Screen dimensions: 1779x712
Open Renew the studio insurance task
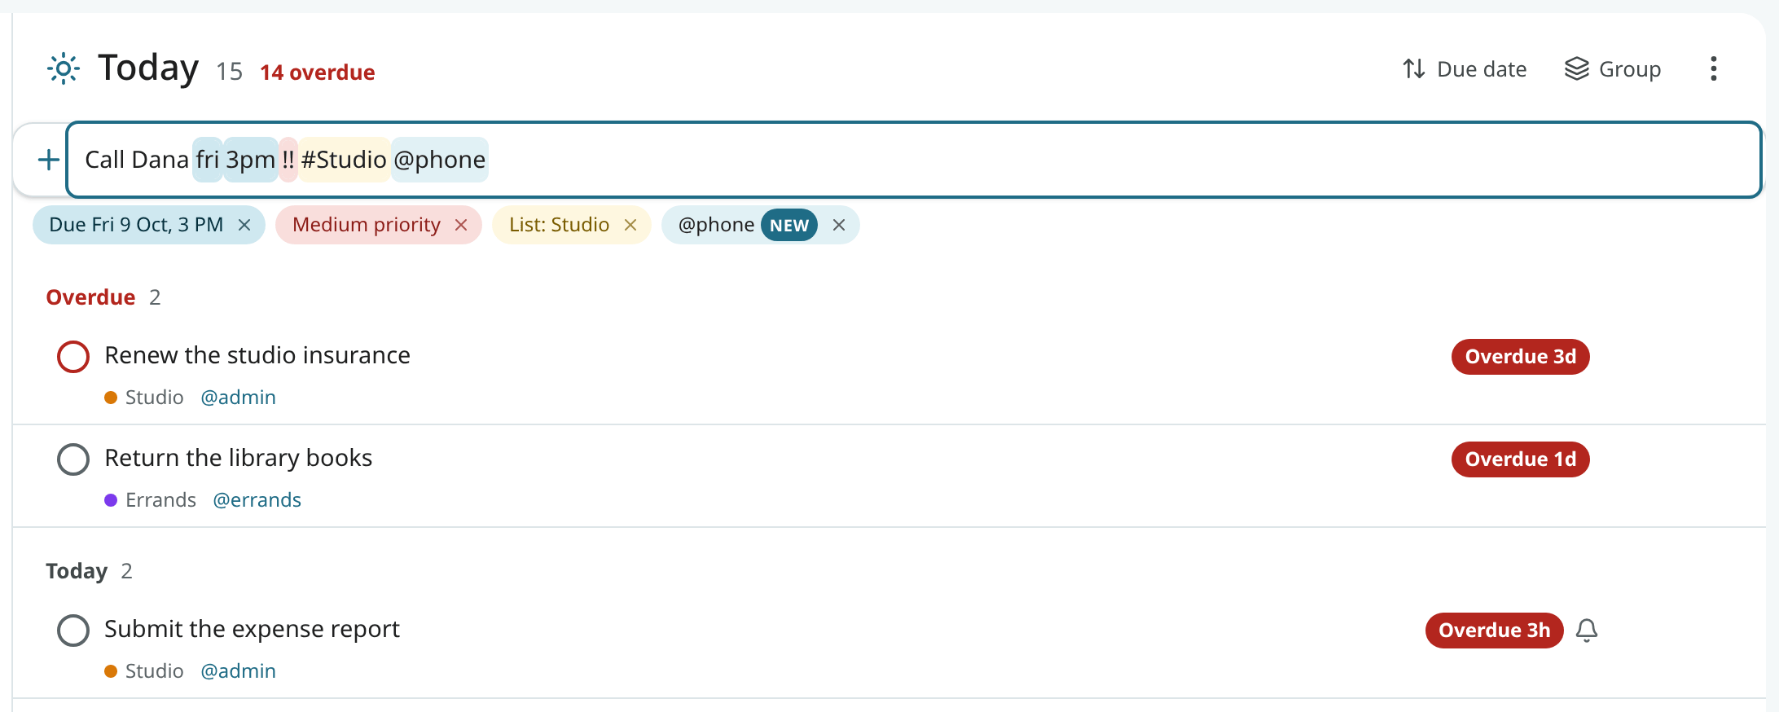[257, 355]
